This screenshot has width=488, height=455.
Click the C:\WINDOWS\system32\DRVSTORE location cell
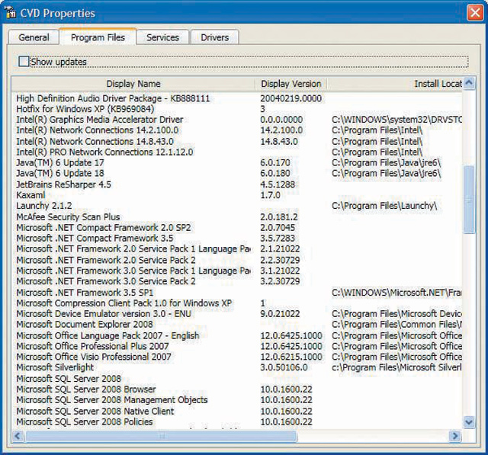[x=396, y=120]
